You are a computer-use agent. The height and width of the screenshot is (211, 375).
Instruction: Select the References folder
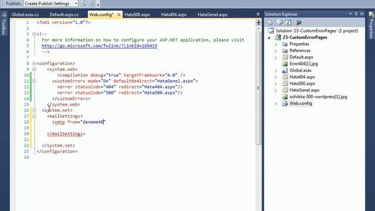[x=300, y=50]
